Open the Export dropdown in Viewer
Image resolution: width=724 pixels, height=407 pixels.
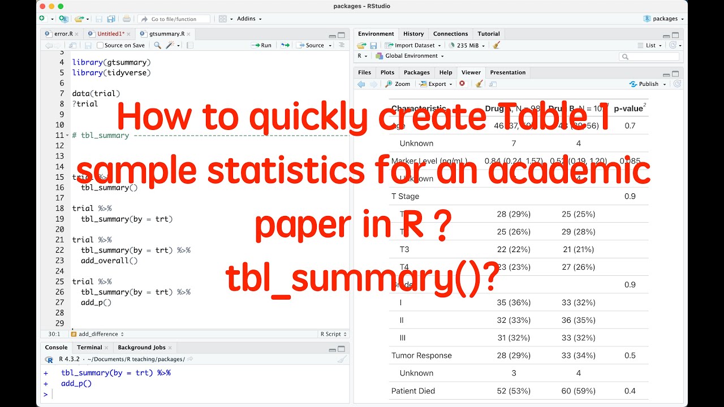(436, 84)
